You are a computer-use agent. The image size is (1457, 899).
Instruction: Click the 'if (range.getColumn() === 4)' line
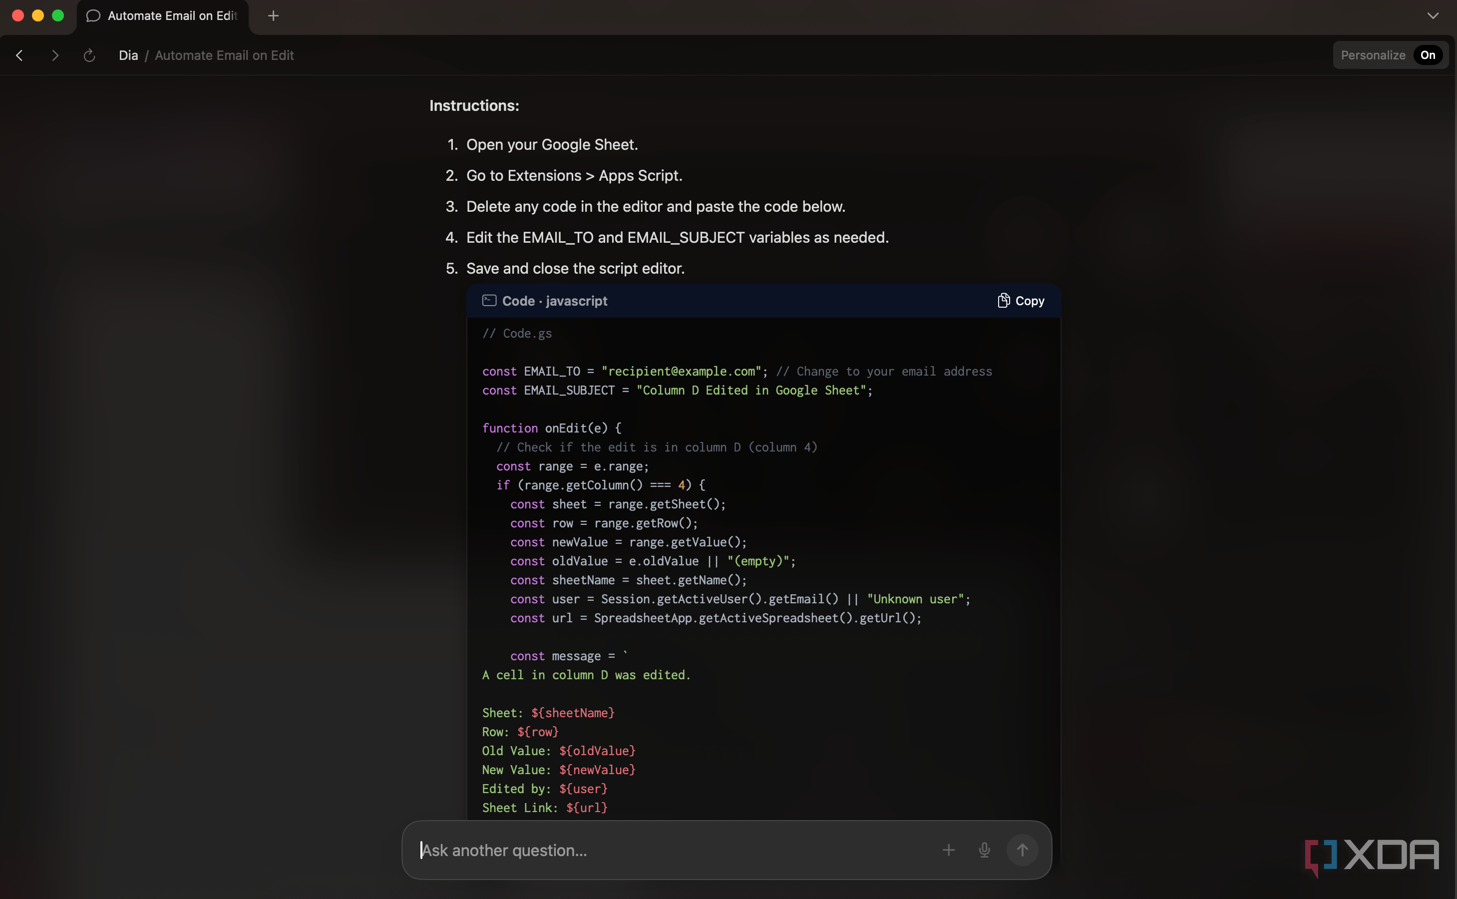point(600,485)
